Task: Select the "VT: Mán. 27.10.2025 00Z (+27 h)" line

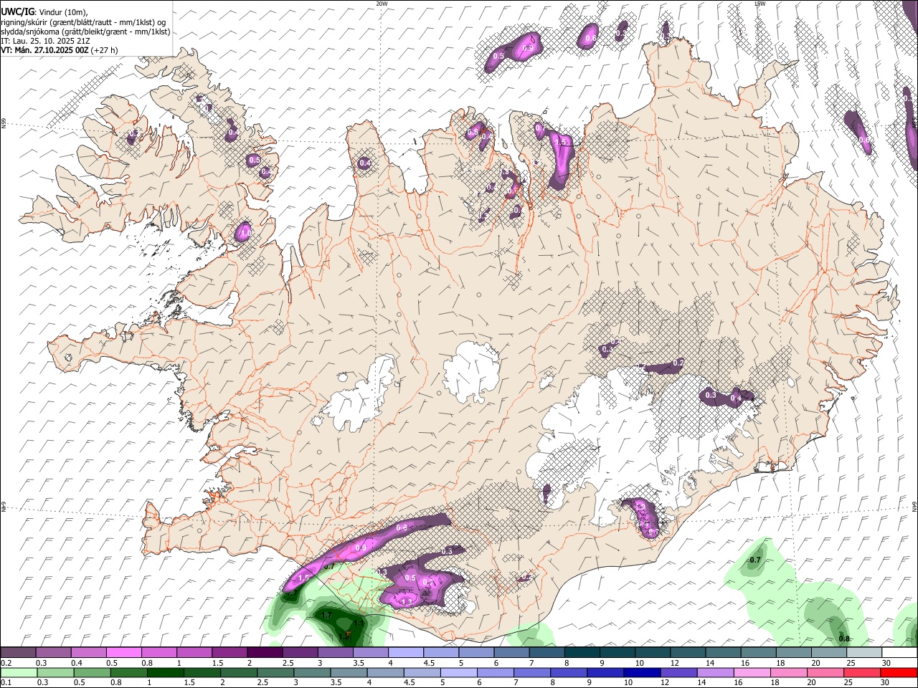Action: (x=60, y=50)
